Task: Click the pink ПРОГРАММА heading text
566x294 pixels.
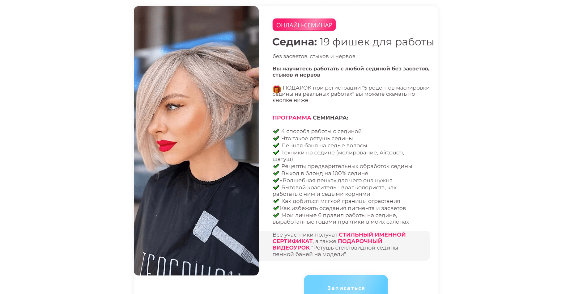Action: (292, 118)
